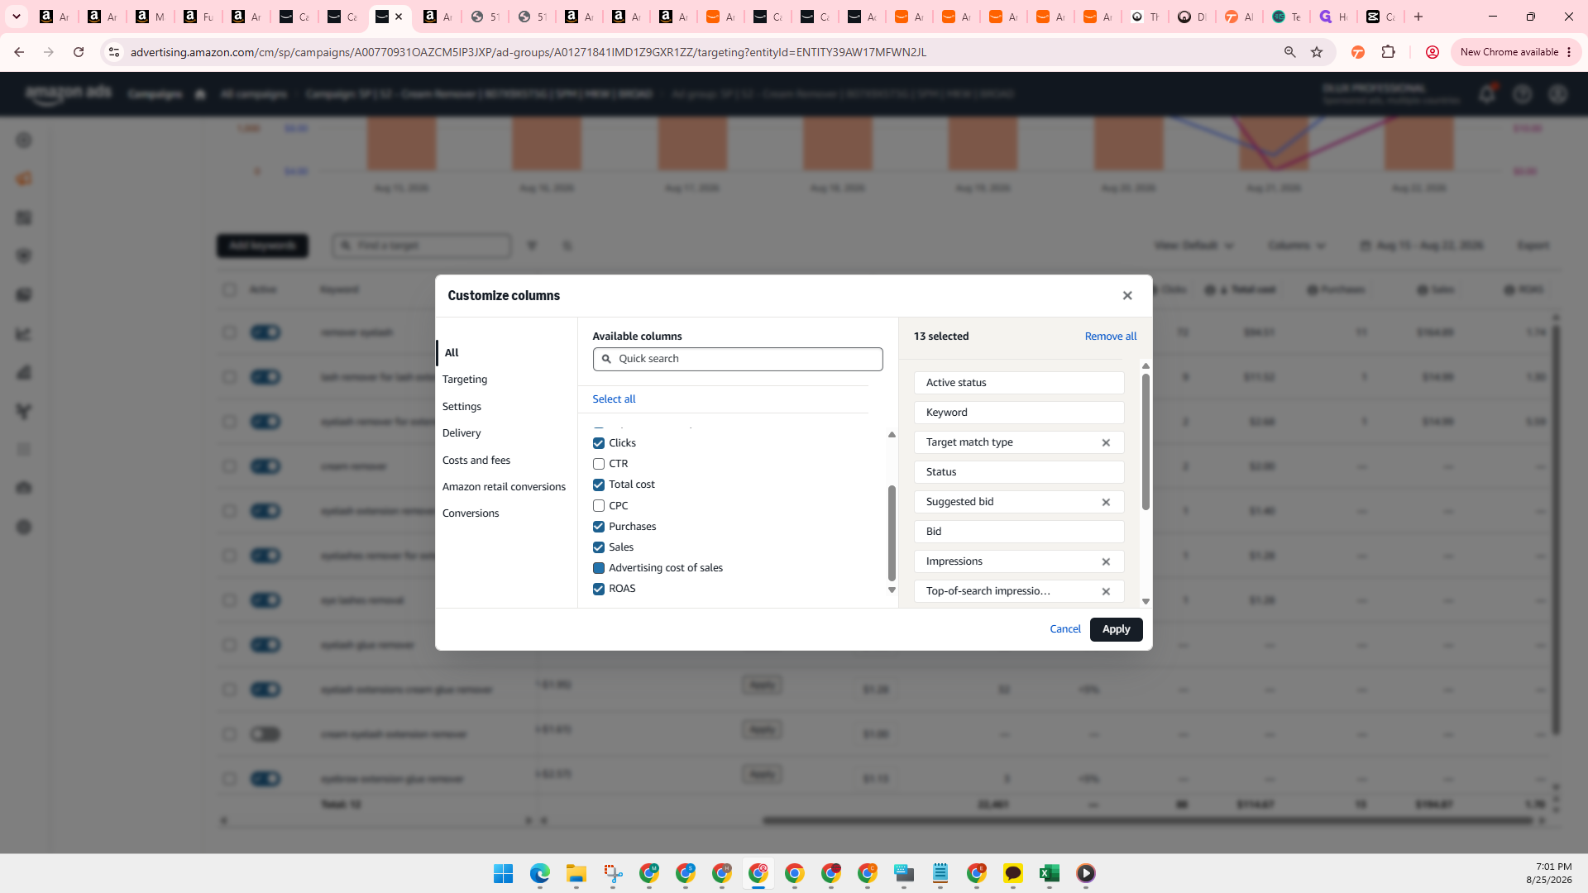The height and width of the screenshot is (893, 1588).
Task: Remove Suggested bid from selected columns
Action: pyautogui.click(x=1106, y=502)
